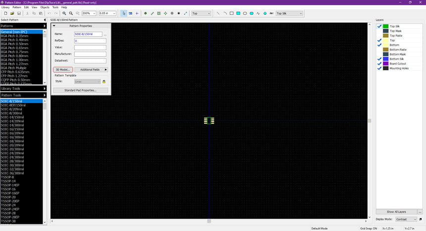This screenshot has width=426, height=231.
Task: Open the Edit menu
Action: (26, 7)
